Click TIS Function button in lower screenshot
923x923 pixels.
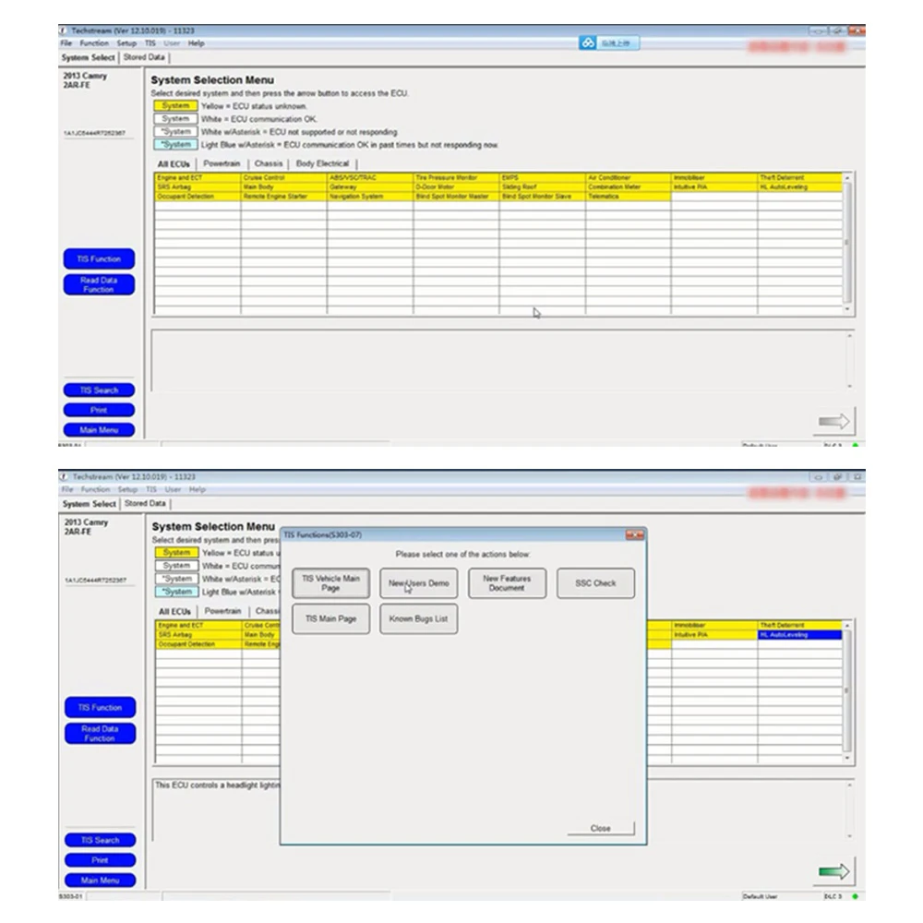tap(100, 708)
